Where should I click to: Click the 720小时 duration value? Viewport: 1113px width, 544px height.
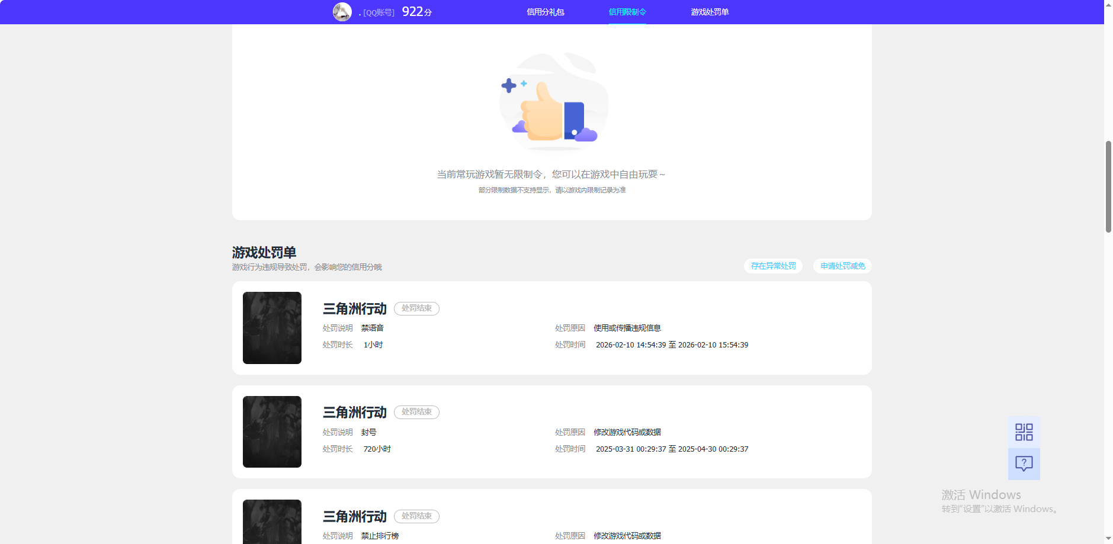coord(377,449)
